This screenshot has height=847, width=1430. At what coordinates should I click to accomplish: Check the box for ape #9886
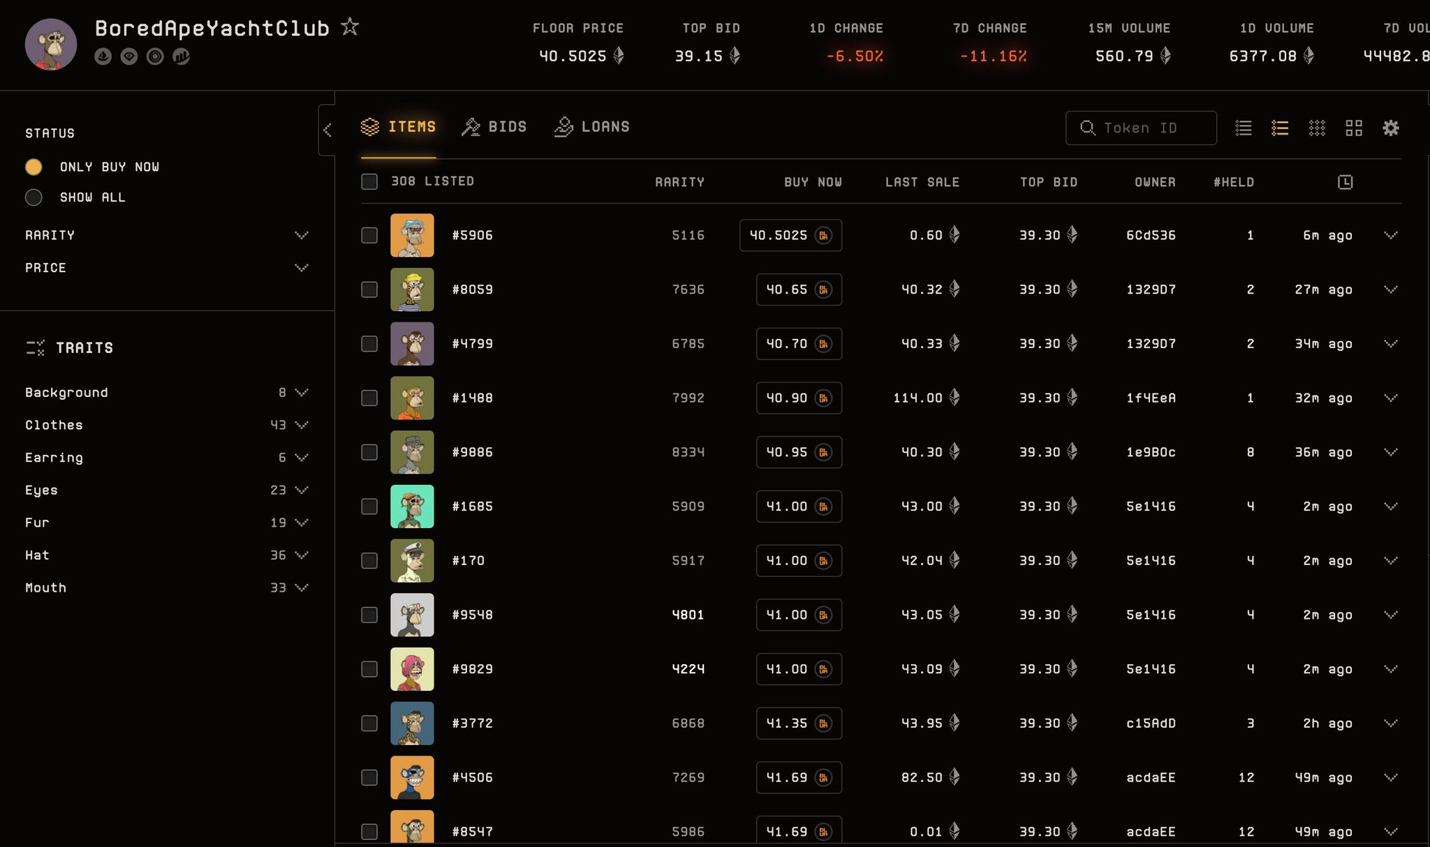pyautogui.click(x=369, y=452)
